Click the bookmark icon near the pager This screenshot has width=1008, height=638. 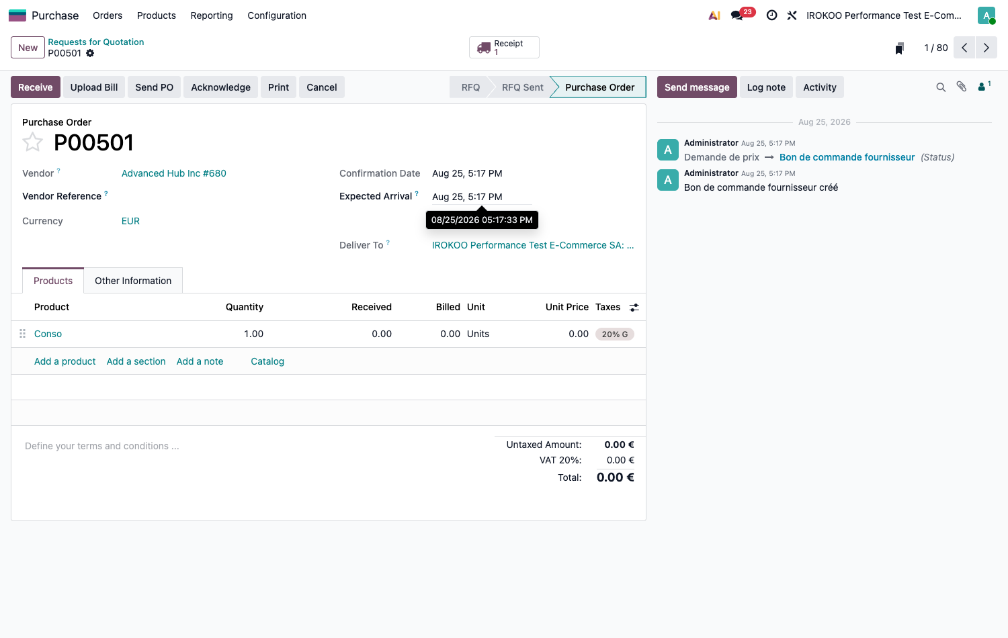coord(899,48)
